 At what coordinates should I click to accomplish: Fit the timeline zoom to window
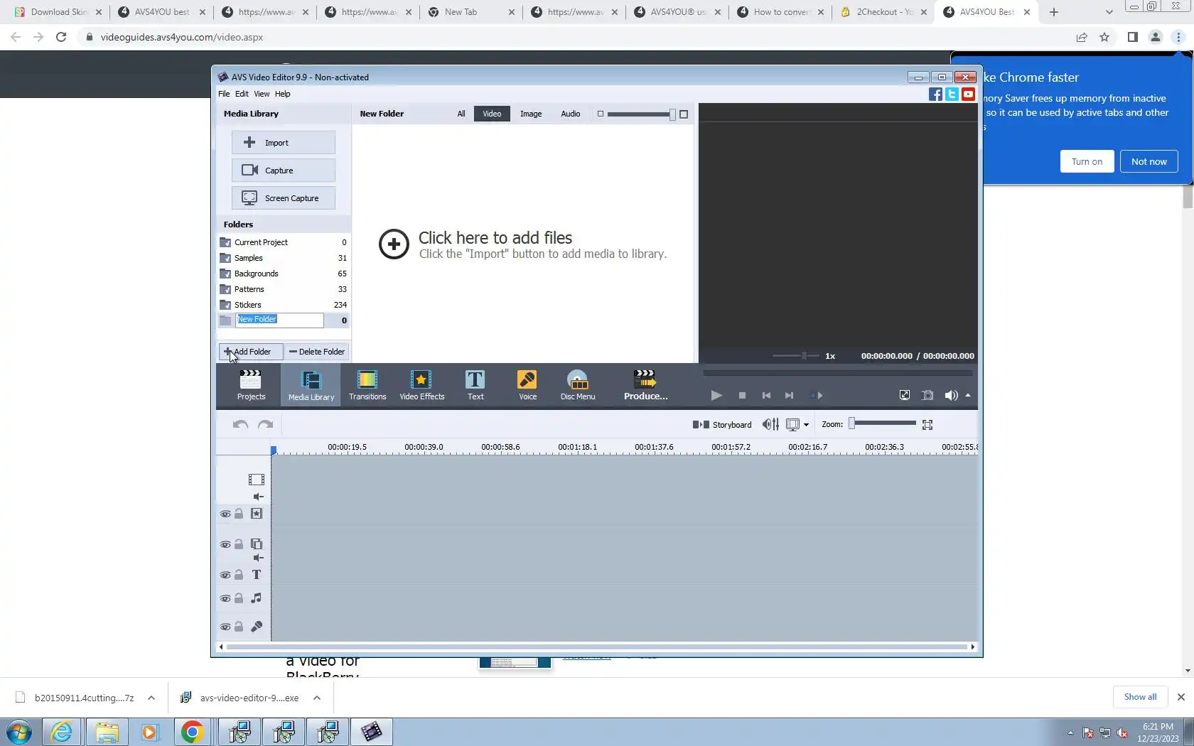[927, 425]
